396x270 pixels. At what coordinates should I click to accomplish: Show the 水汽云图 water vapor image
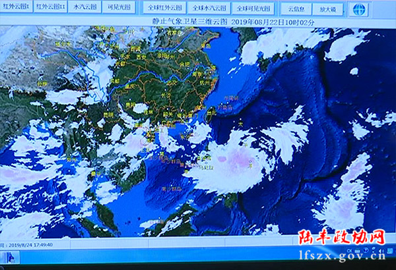(84, 8)
